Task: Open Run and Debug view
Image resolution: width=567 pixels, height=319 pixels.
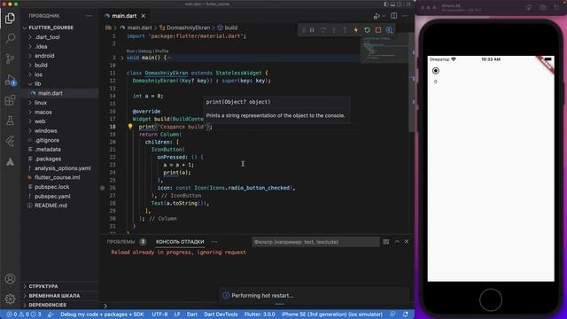Action: (10, 80)
